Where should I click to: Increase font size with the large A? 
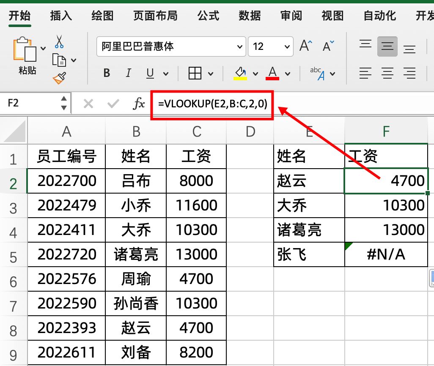306,46
